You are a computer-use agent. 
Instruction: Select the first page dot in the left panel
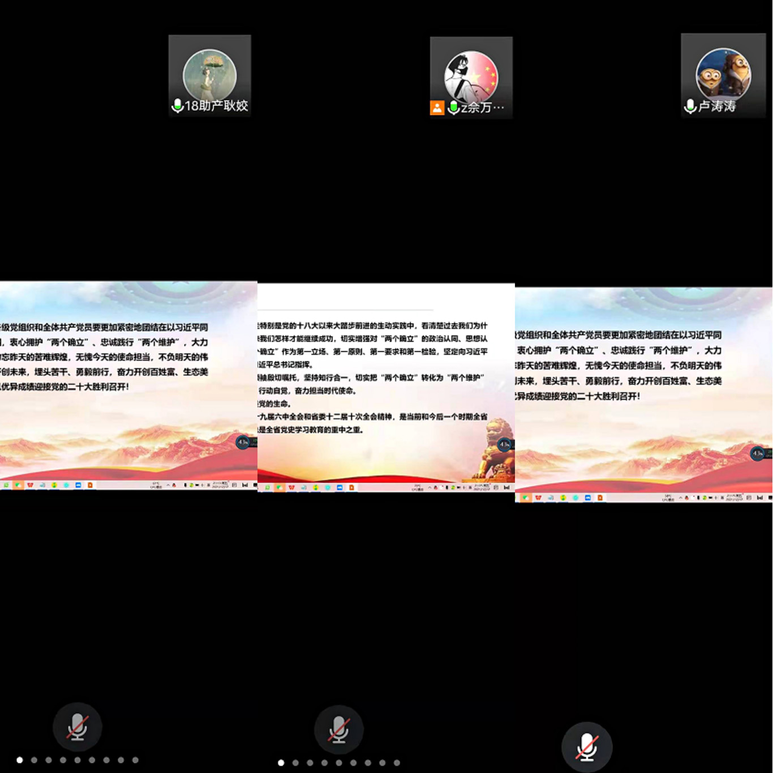click(20, 760)
